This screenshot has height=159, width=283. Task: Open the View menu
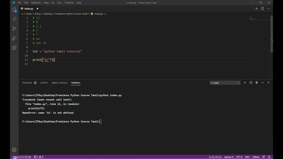tap(46, 3)
